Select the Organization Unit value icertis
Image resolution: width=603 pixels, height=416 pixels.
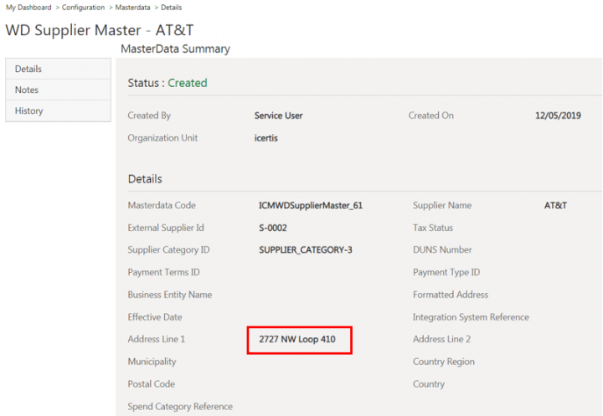pos(265,138)
